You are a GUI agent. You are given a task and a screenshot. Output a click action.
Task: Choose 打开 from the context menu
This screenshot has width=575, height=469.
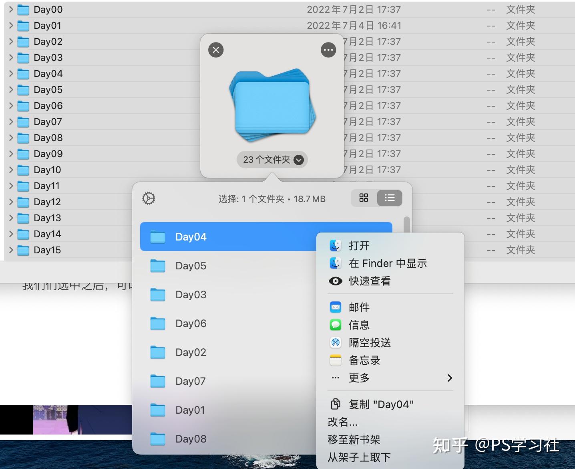pyautogui.click(x=390, y=246)
